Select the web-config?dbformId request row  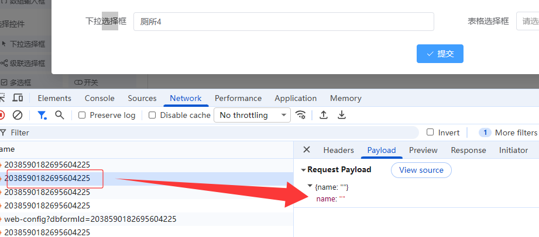point(90,219)
